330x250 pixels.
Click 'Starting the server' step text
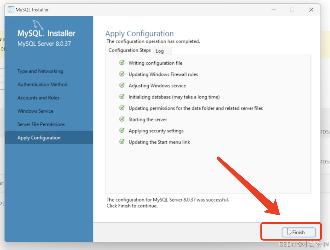(x=148, y=120)
